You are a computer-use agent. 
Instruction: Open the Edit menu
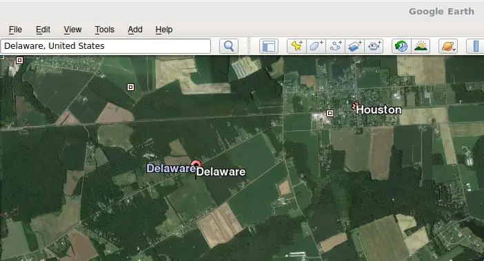[x=43, y=30]
